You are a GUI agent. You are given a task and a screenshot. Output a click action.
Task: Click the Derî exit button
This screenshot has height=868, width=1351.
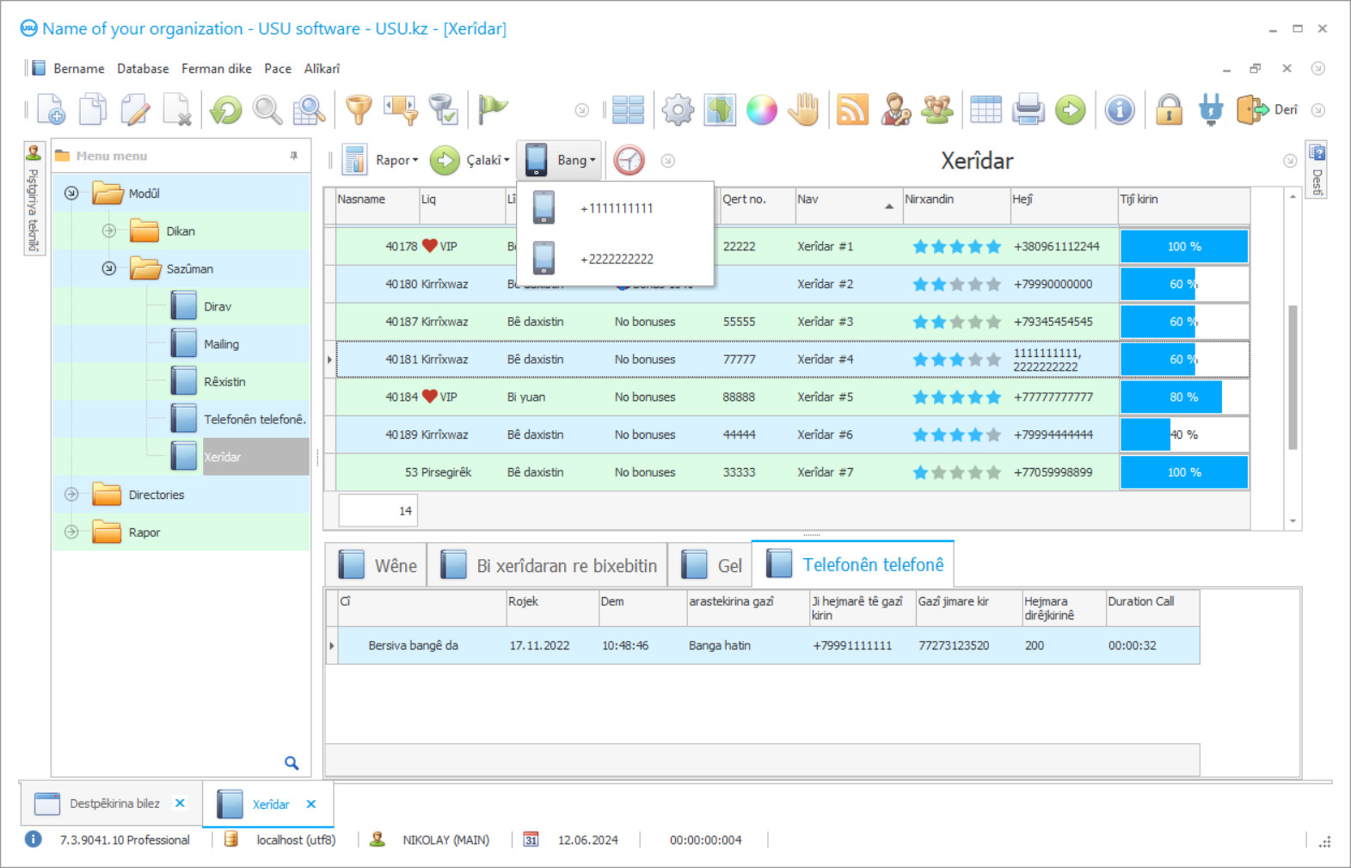[1268, 110]
